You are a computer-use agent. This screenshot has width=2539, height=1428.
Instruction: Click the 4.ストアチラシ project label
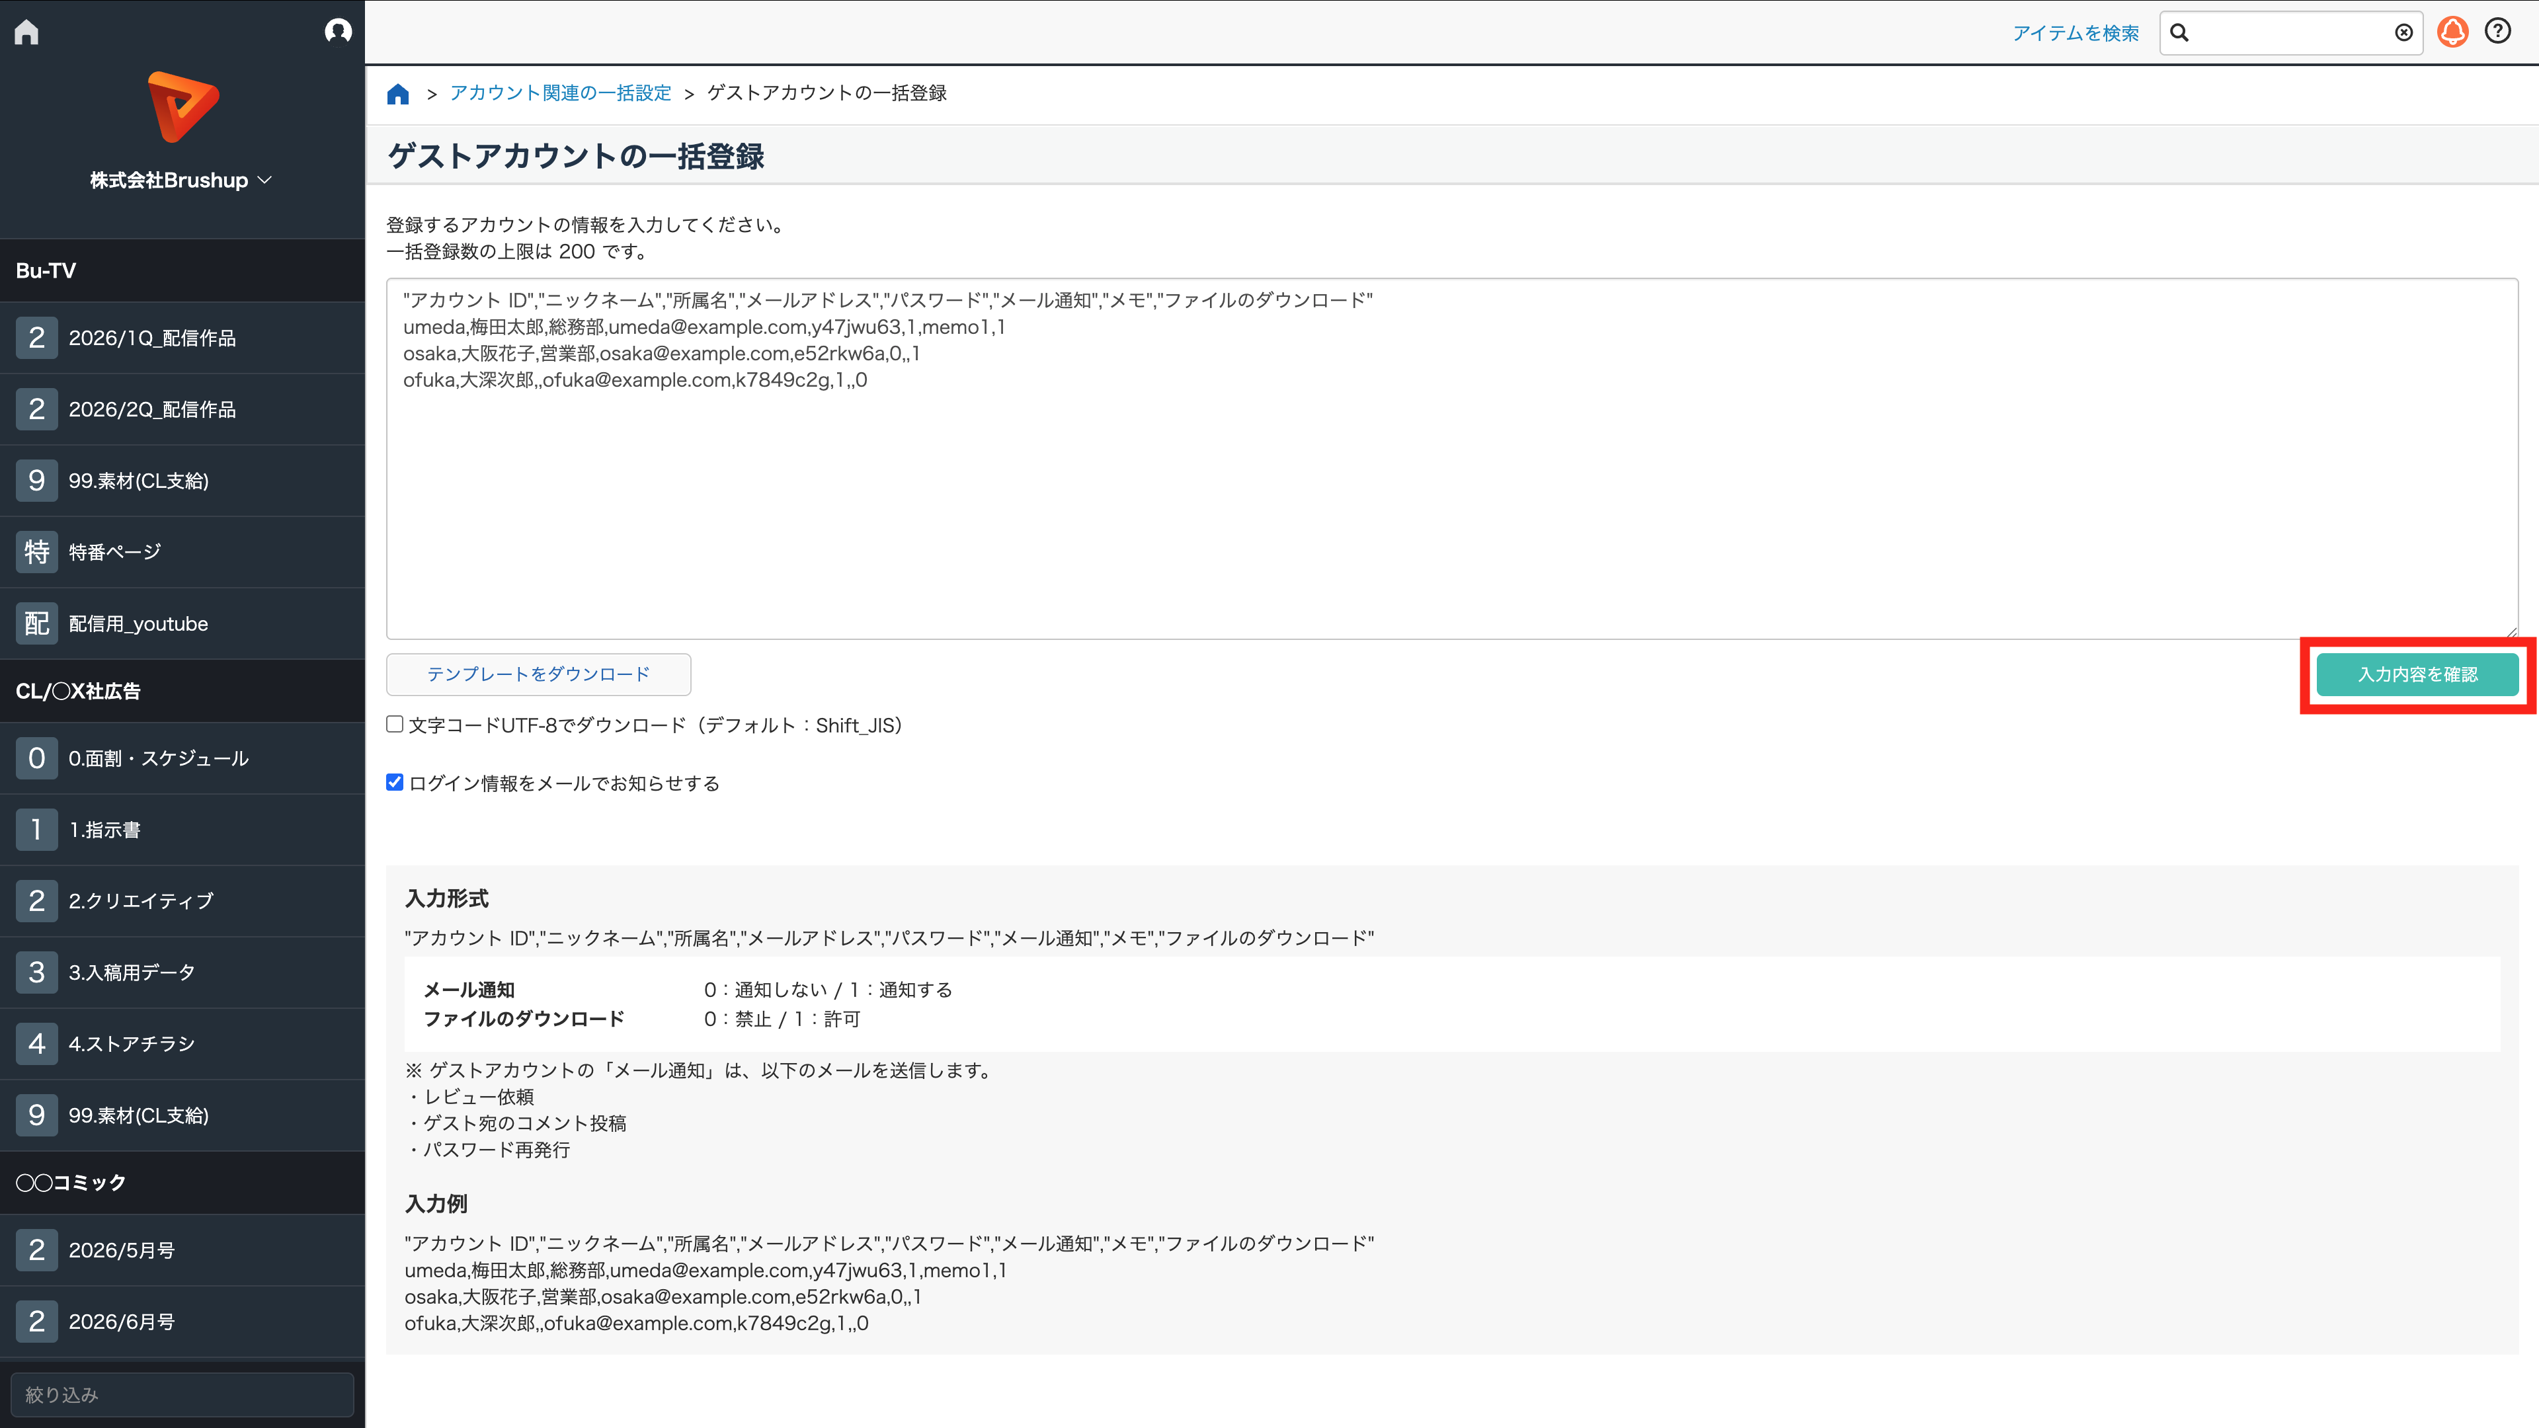tap(132, 1044)
